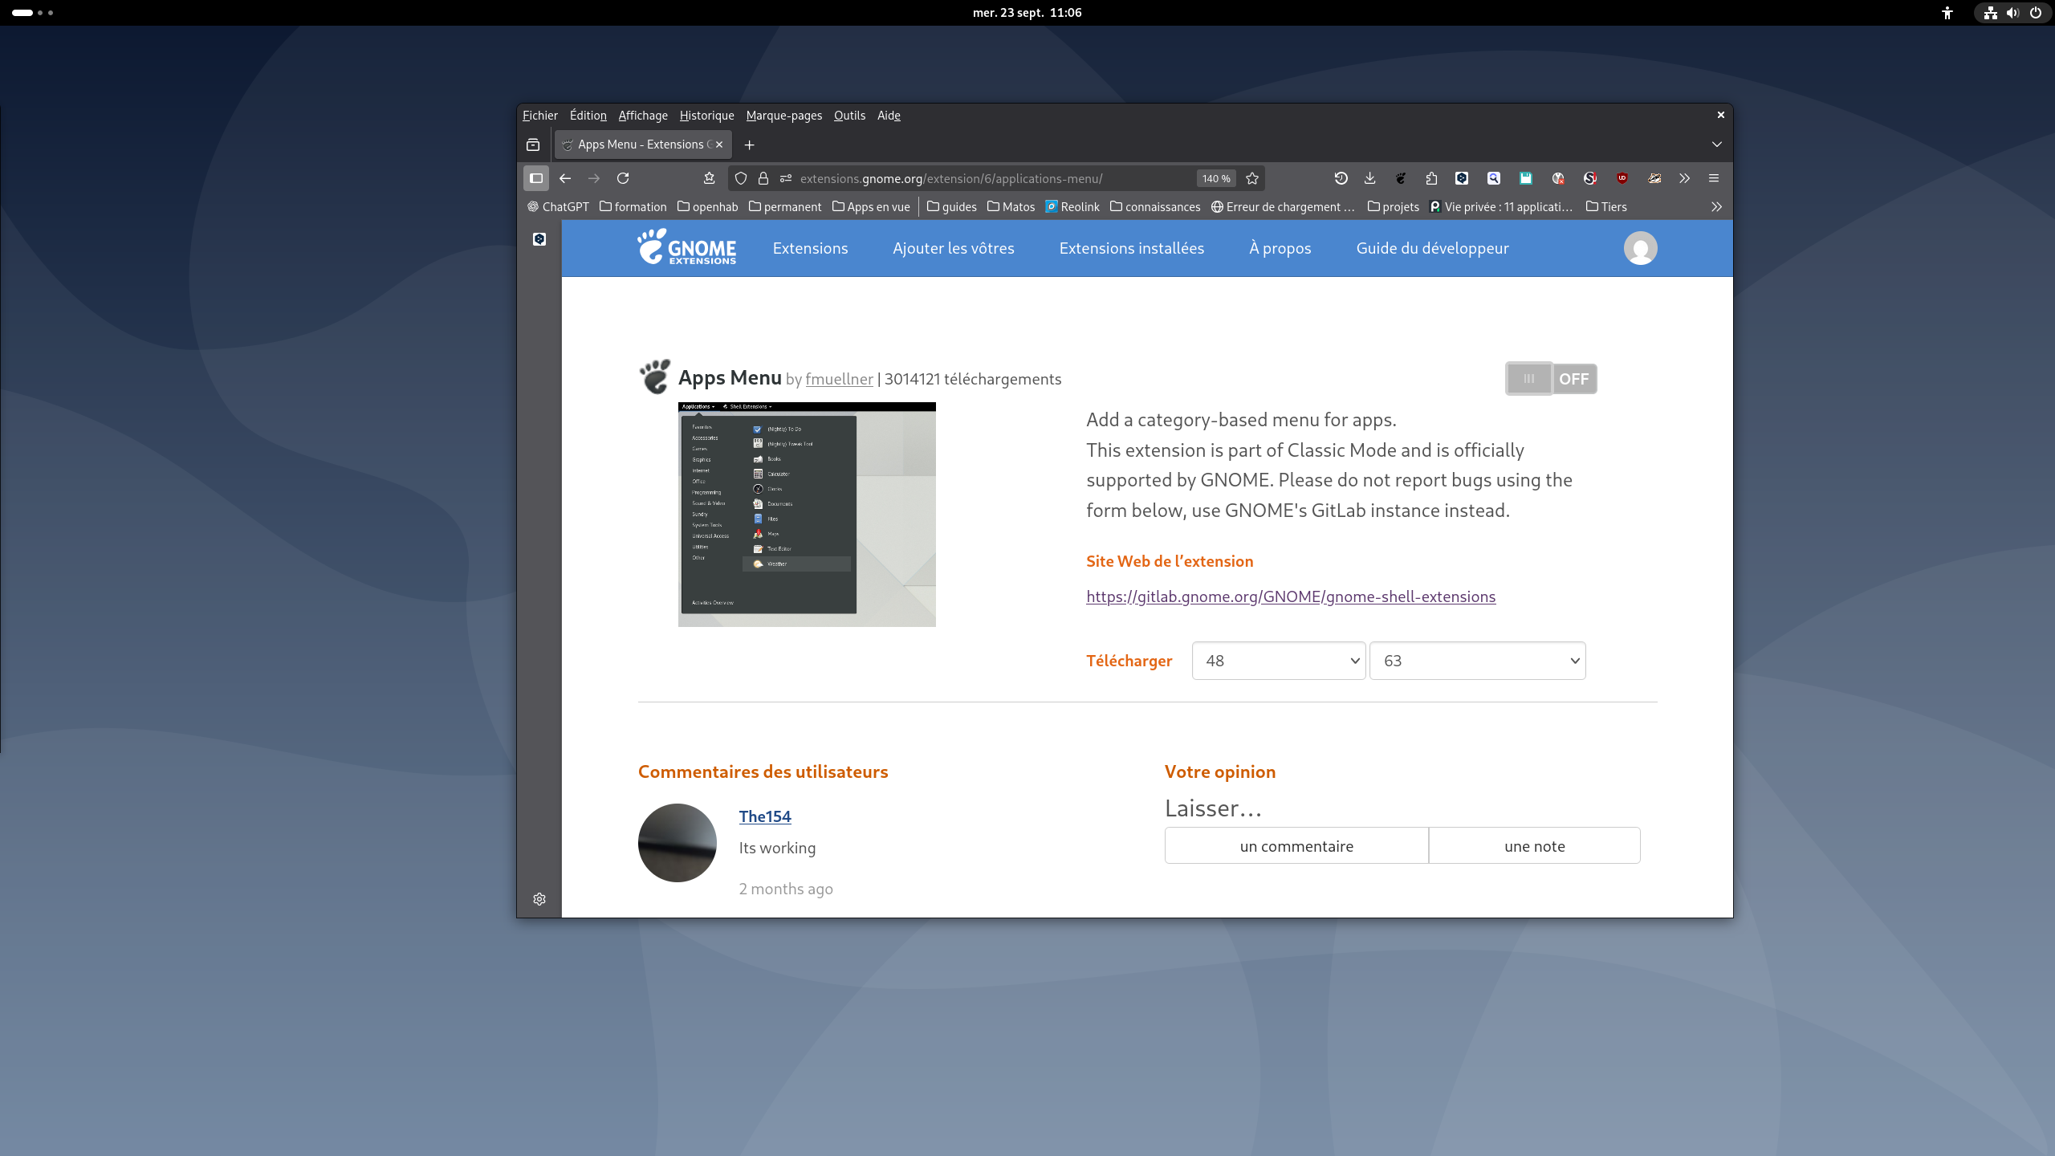Show more bookmarks with the double chevron
2055x1156 pixels.
(1716, 207)
